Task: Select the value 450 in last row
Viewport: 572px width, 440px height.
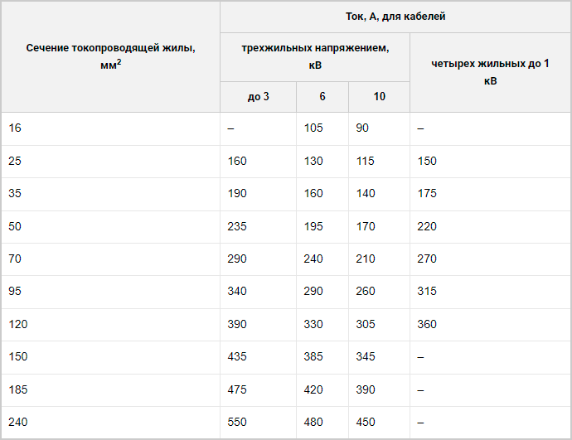Action: coord(366,422)
